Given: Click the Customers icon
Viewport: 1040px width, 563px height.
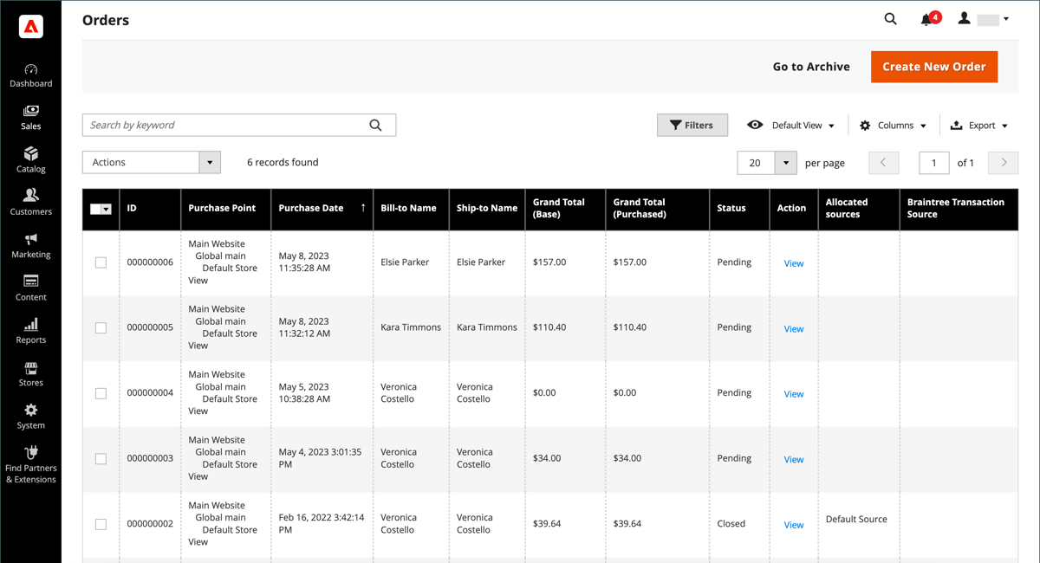Looking at the screenshot, I should click(x=30, y=202).
